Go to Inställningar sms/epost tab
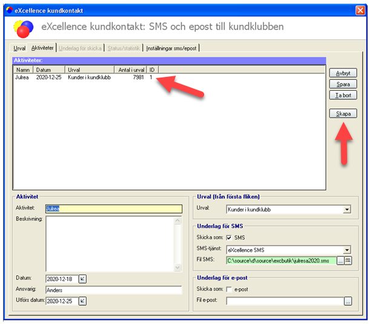The height and width of the screenshot is (324, 372). [171, 48]
